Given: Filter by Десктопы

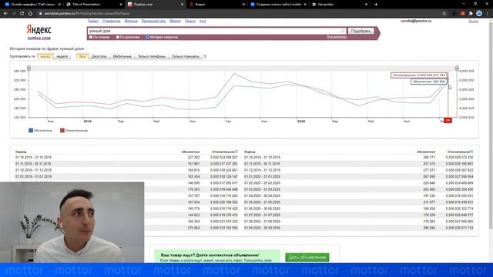Looking at the screenshot, I should click(99, 56).
